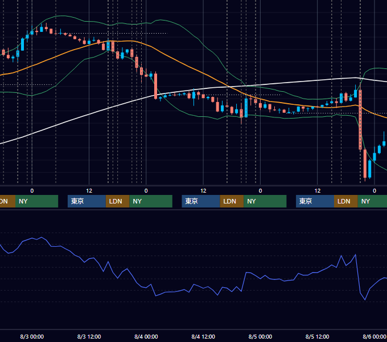Click the tall red candlestick just after 8/4 00:00

[155, 86]
